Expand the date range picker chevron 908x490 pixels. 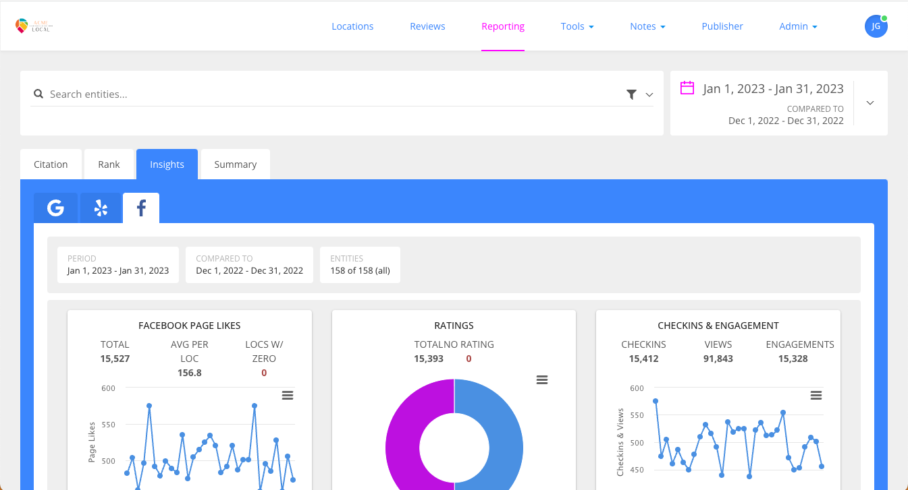[870, 102]
